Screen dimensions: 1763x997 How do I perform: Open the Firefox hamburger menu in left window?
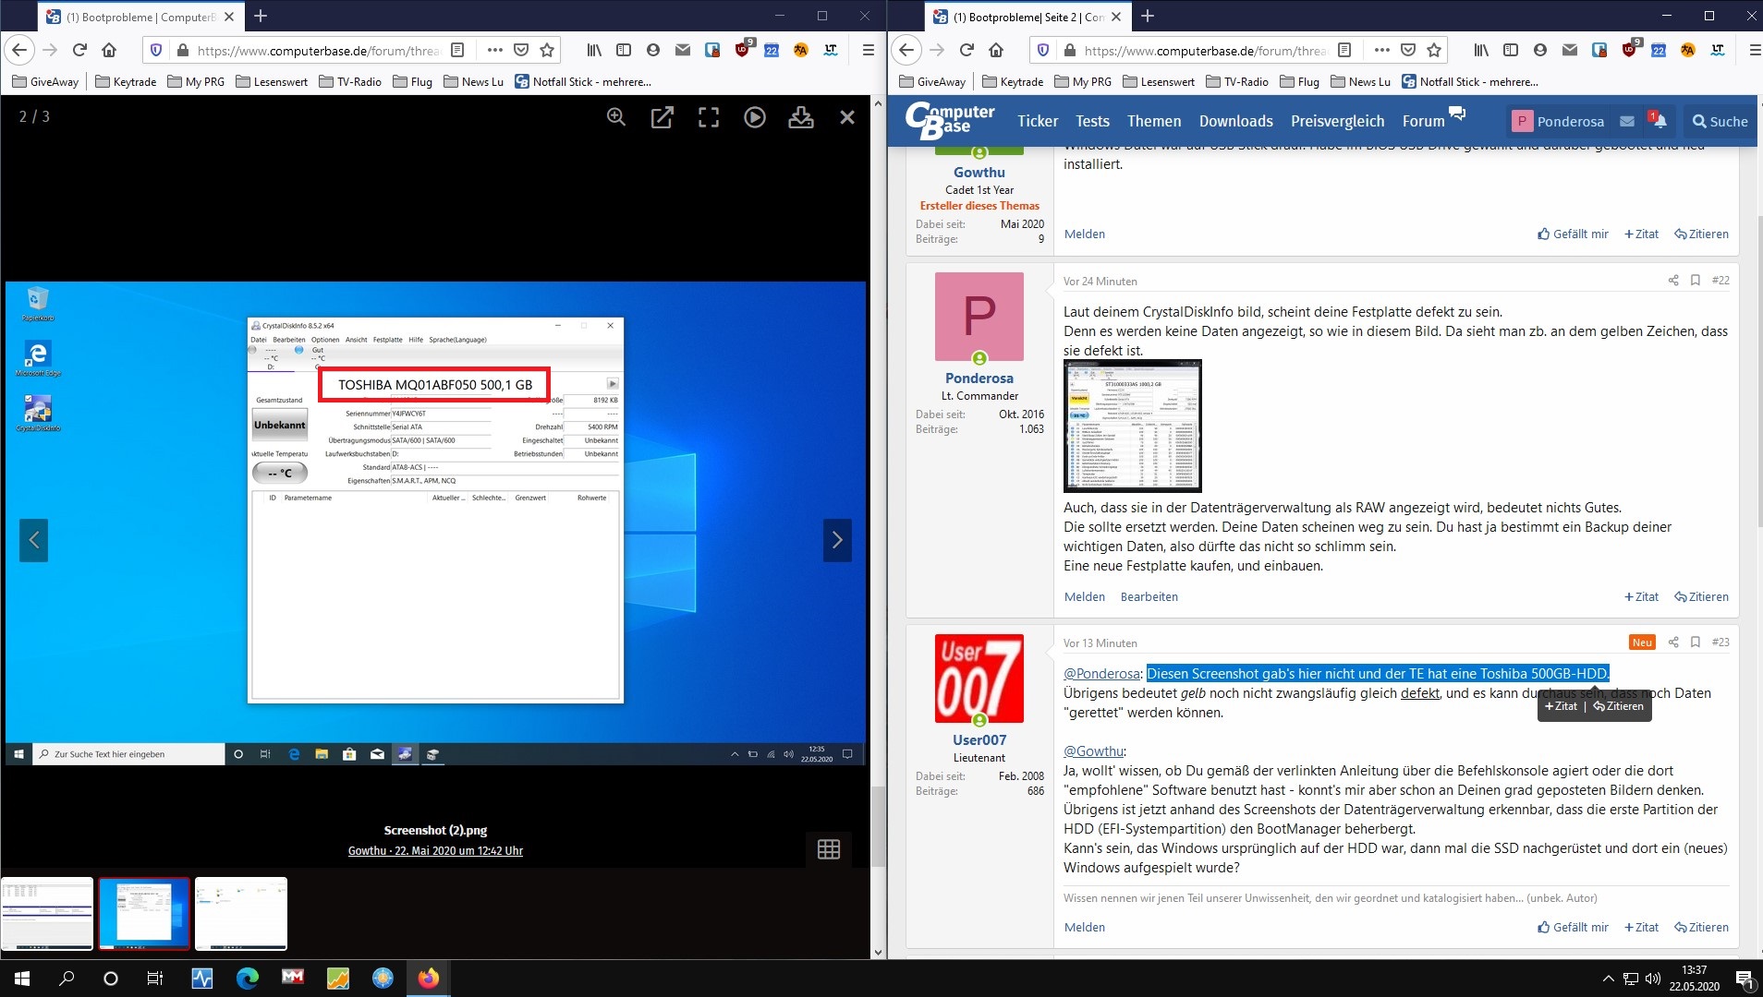(868, 50)
